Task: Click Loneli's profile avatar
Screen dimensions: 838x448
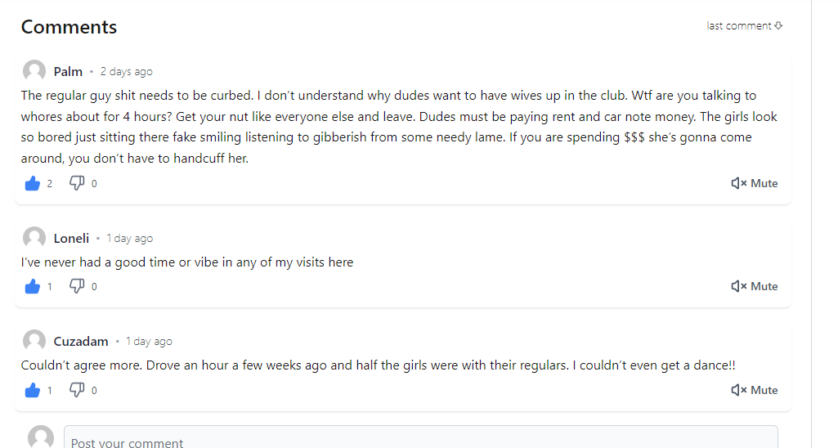Action: tap(34, 238)
